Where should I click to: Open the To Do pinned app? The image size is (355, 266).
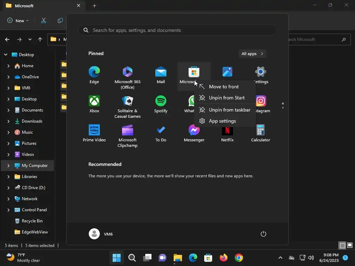[161, 134]
